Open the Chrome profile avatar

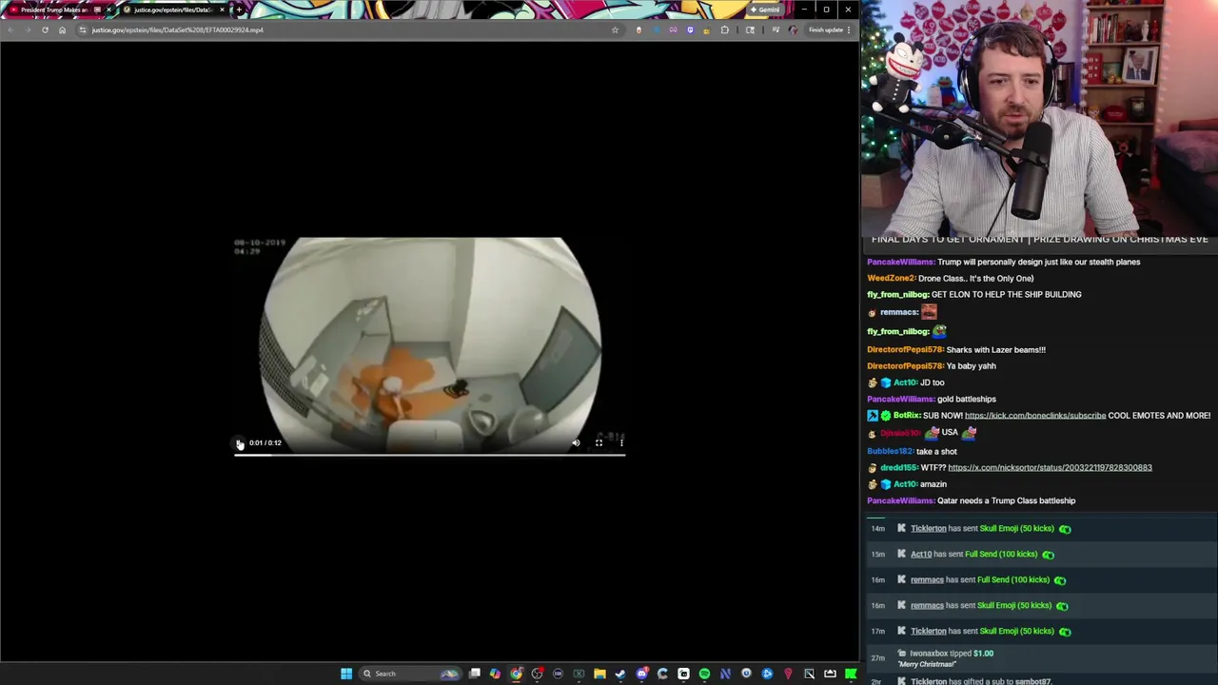793,29
